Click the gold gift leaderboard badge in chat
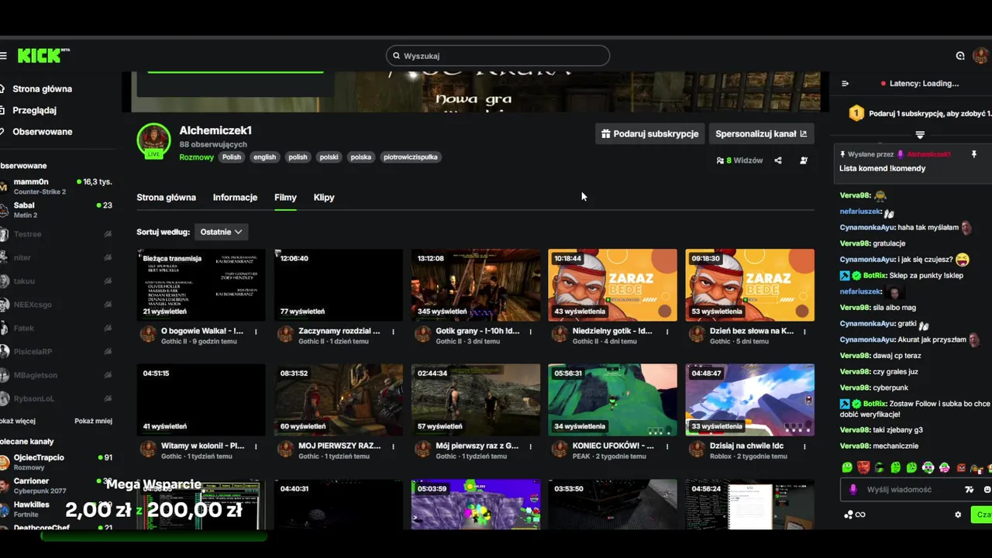Viewport: 992px width, 558px height. (856, 113)
